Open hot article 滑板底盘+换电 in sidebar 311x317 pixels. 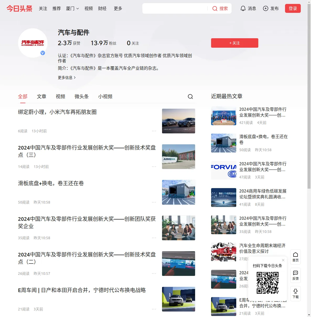point(264,139)
